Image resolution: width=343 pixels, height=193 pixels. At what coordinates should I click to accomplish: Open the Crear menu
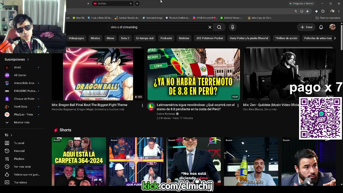[x=307, y=27]
